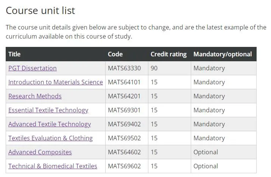Open Technical & Biomedical Textiles link
The height and width of the screenshot is (177, 271).
(x=53, y=166)
